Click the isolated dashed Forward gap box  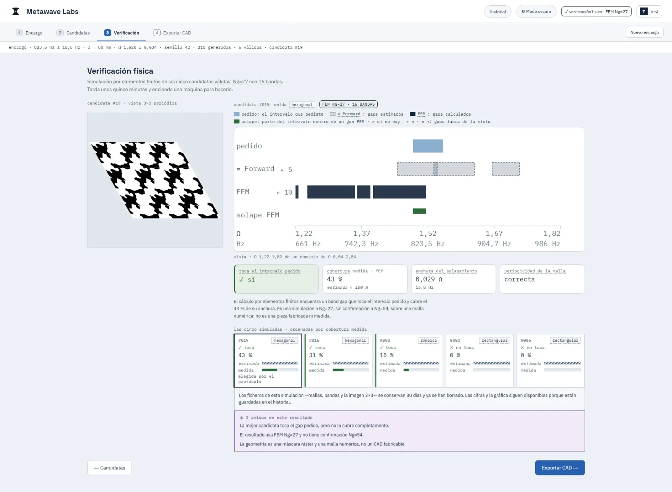click(505, 169)
